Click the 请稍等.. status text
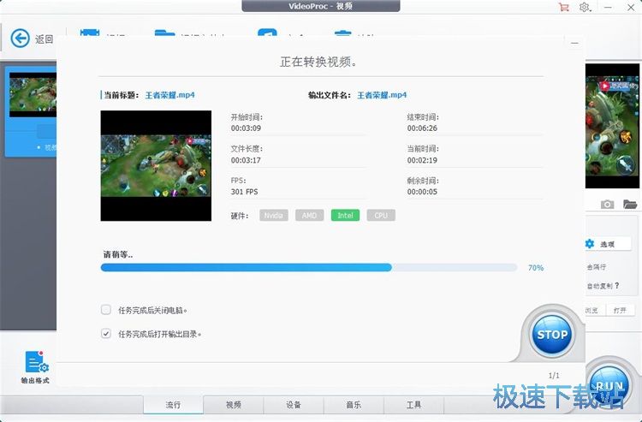Image resolution: width=642 pixels, height=422 pixels. [118, 254]
